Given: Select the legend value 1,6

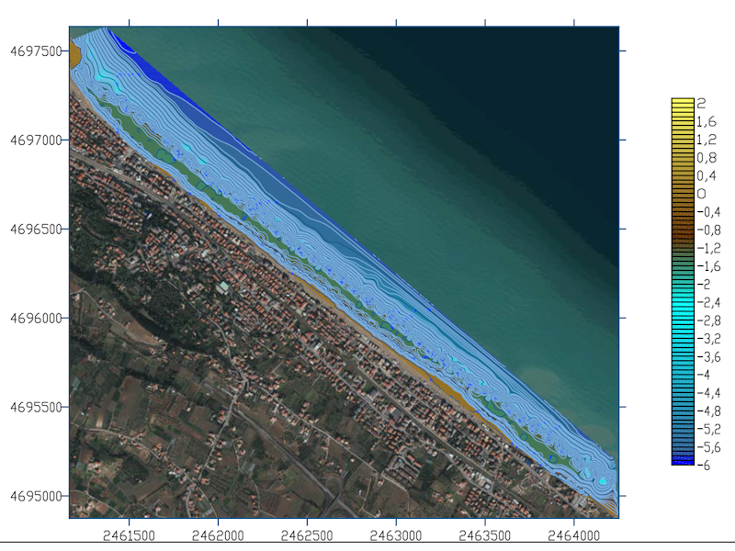Looking at the screenshot, I should [707, 122].
